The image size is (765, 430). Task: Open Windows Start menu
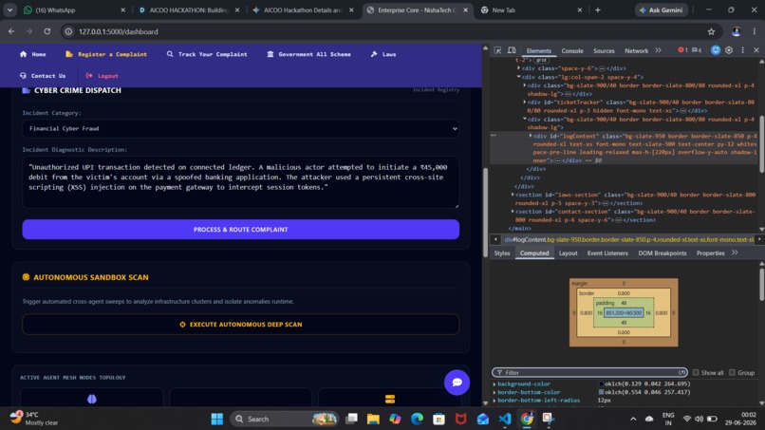click(x=216, y=419)
